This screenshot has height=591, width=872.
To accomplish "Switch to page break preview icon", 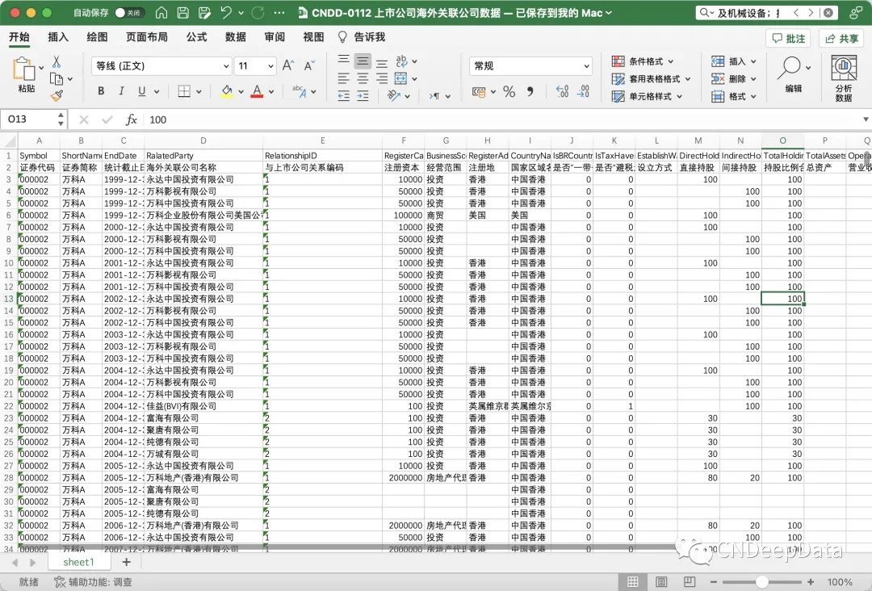I will pyautogui.click(x=690, y=582).
